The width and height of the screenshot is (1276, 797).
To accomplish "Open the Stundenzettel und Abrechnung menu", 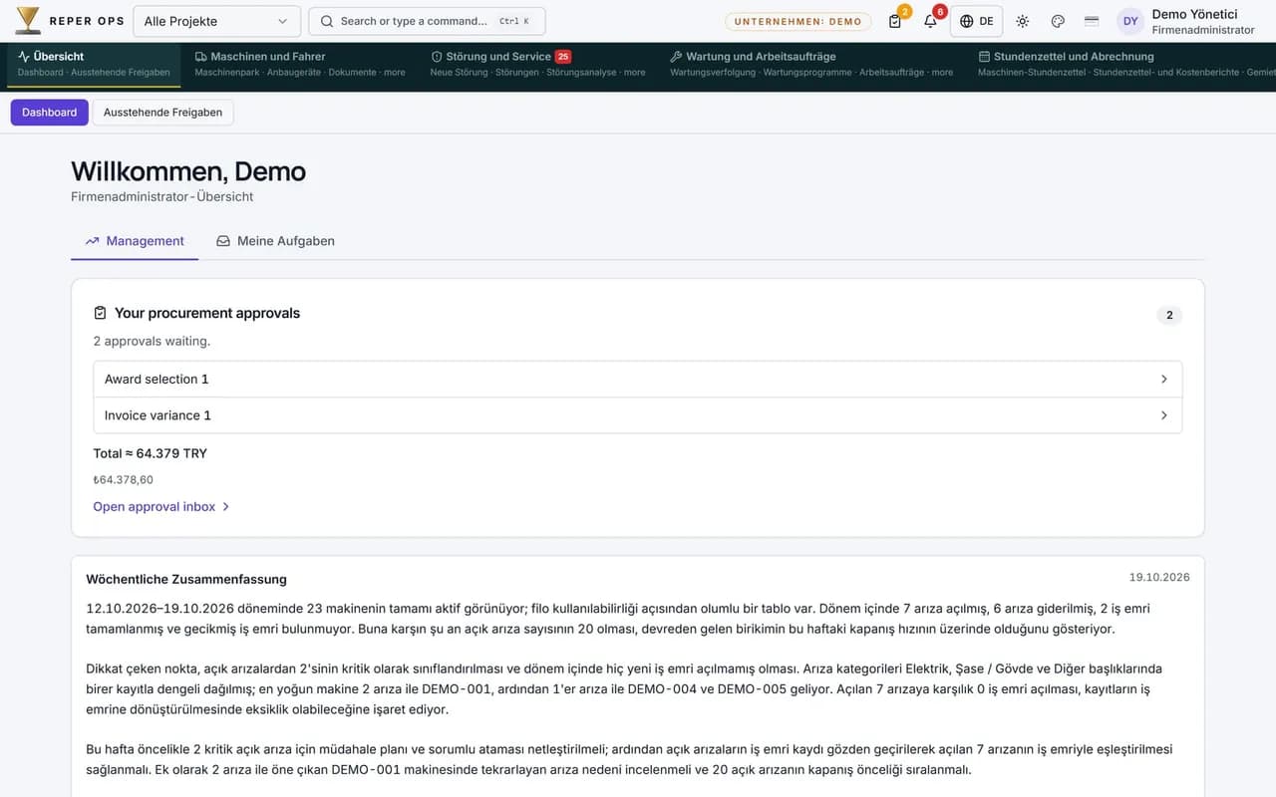I will (1122, 64).
